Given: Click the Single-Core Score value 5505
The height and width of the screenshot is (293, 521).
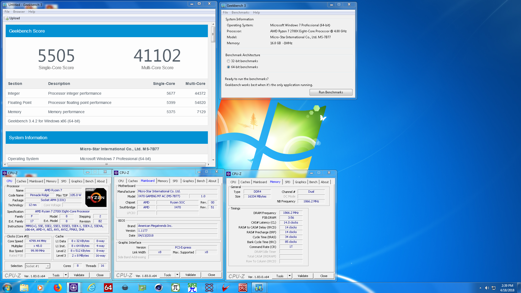Looking at the screenshot, I should pos(56,56).
